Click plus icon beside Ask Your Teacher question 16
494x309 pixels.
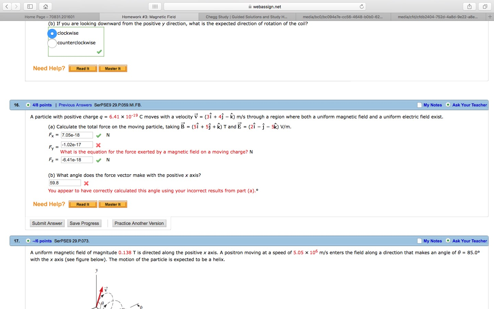[x=448, y=105]
